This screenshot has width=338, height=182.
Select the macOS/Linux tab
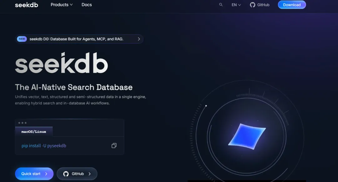coord(34,132)
